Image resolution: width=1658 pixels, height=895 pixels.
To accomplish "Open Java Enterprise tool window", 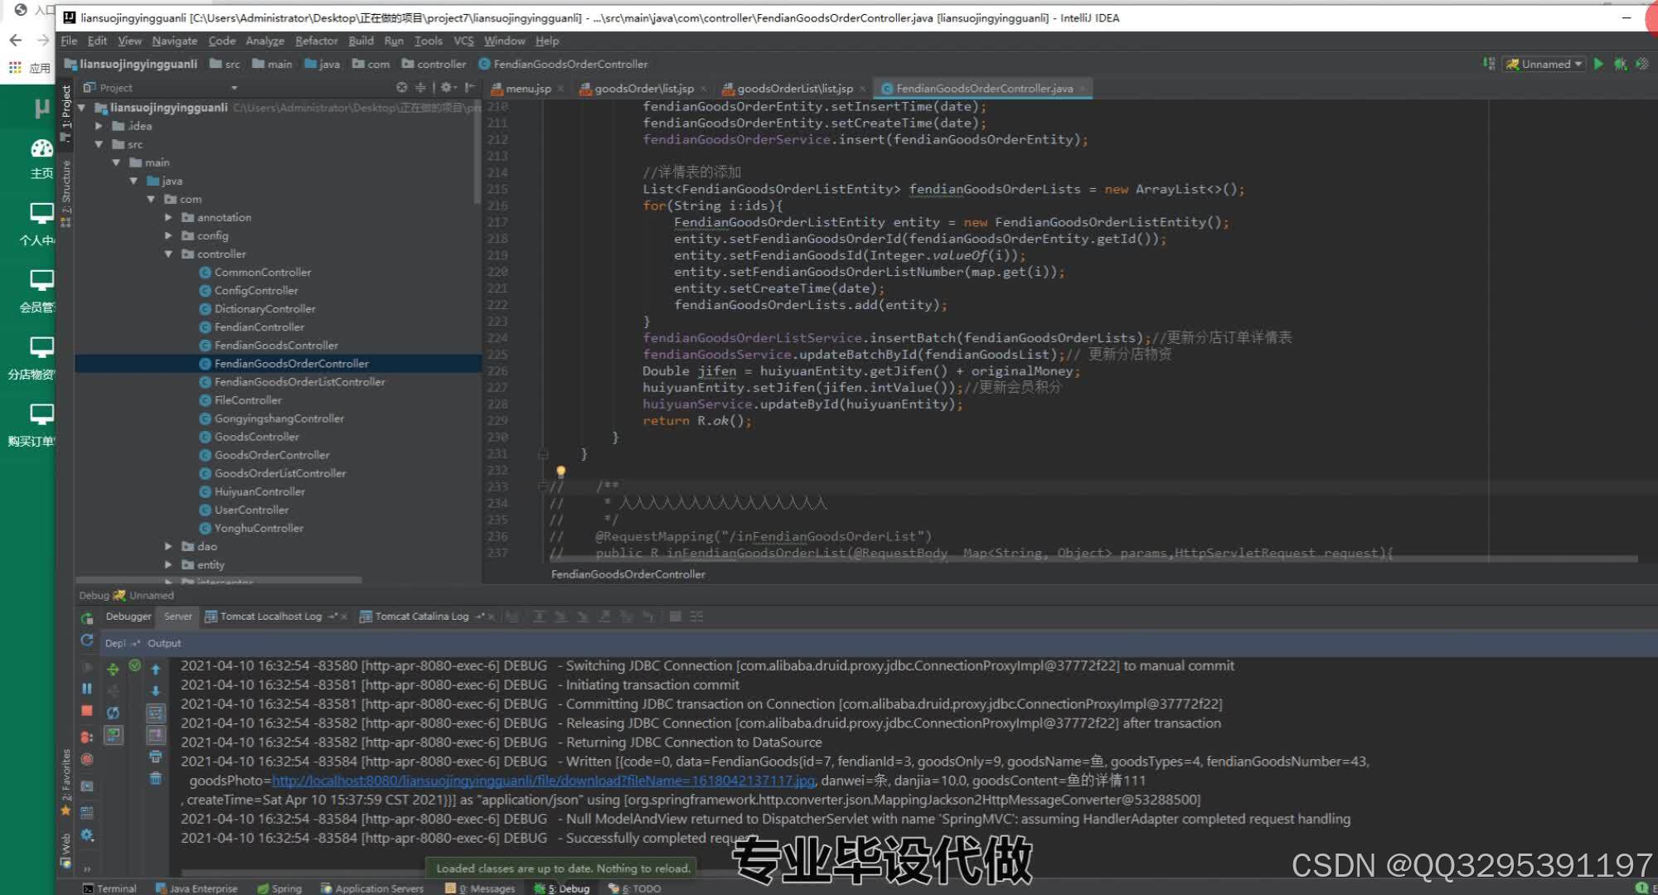I will (196, 888).
